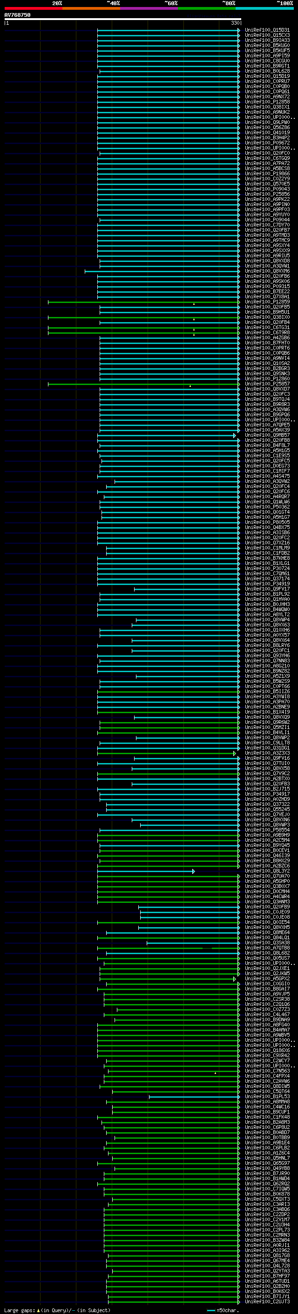Screen dimensions: 298x1314
Task: Select the green ~80% legend segment
Action: click(207, 8)
